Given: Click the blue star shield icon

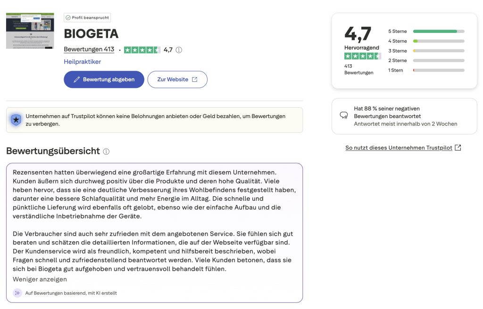Looking at the screenshot, I should click(16, 120).
